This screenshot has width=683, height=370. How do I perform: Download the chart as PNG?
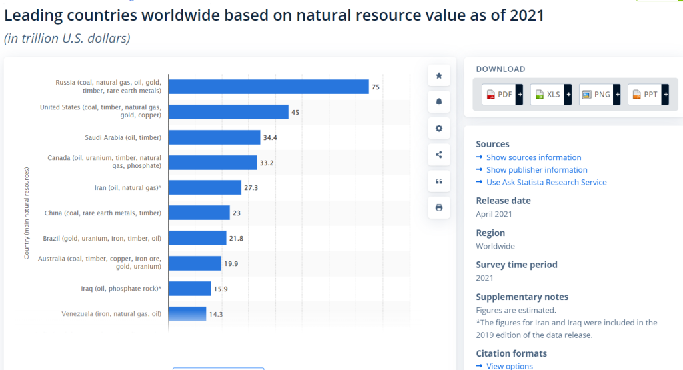[596, 95]
